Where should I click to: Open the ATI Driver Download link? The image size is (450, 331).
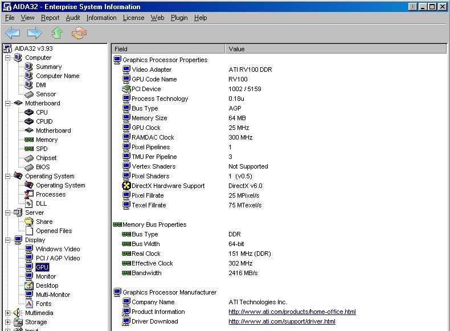(281, 322)
